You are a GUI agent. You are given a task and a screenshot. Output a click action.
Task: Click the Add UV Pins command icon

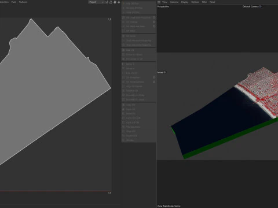(x=123, y=3)
